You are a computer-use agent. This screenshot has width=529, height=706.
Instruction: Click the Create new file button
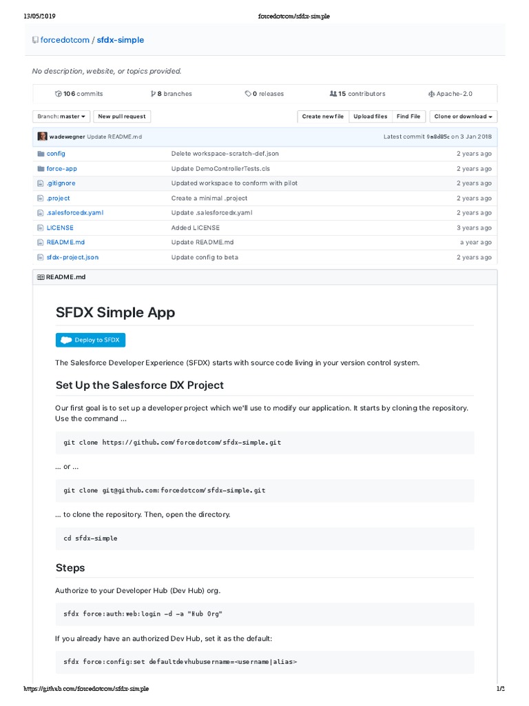[322, 117]
